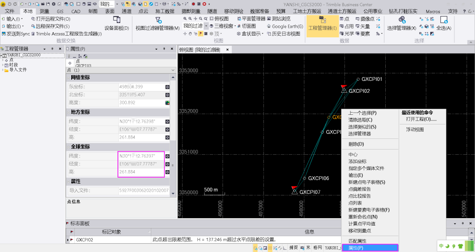
Task: Open 打开远程文件(O) remote file
Action: click(x=51, y=19)
